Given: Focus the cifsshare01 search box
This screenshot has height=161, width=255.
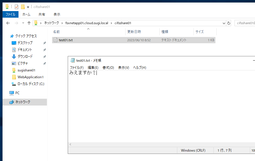Looking at the screenshot, I should click(245, 23).
